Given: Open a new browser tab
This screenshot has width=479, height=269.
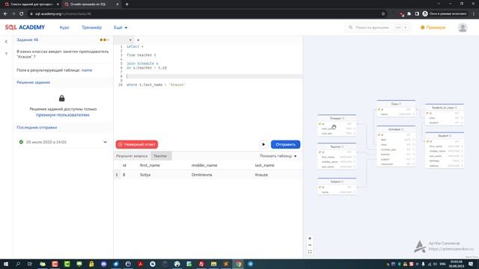Looking at the screenshot, I should [x=126, y=4].
